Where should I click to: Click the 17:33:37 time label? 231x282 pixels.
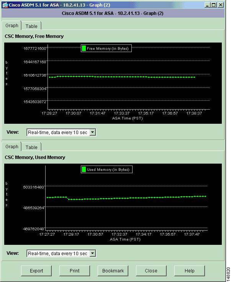[121, 113]
